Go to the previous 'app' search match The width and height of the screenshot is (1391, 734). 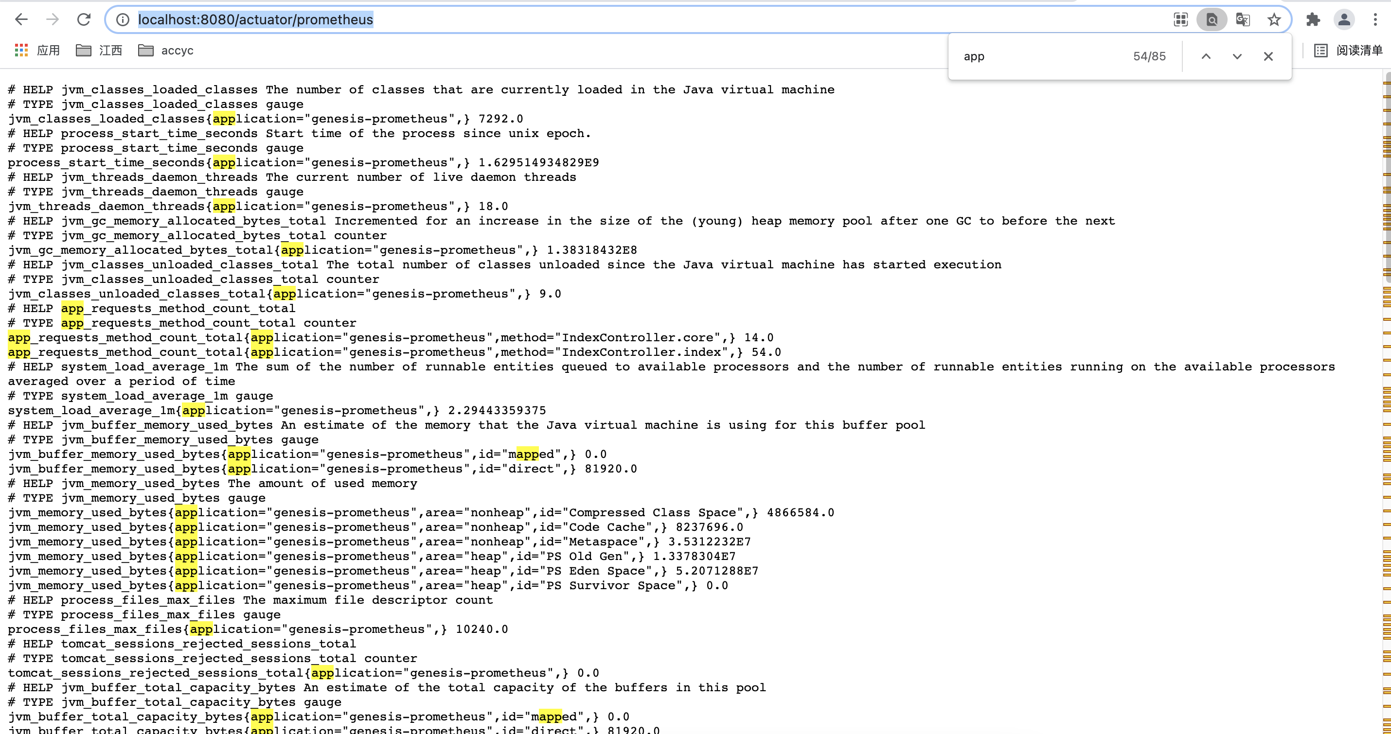point(1205,56)
